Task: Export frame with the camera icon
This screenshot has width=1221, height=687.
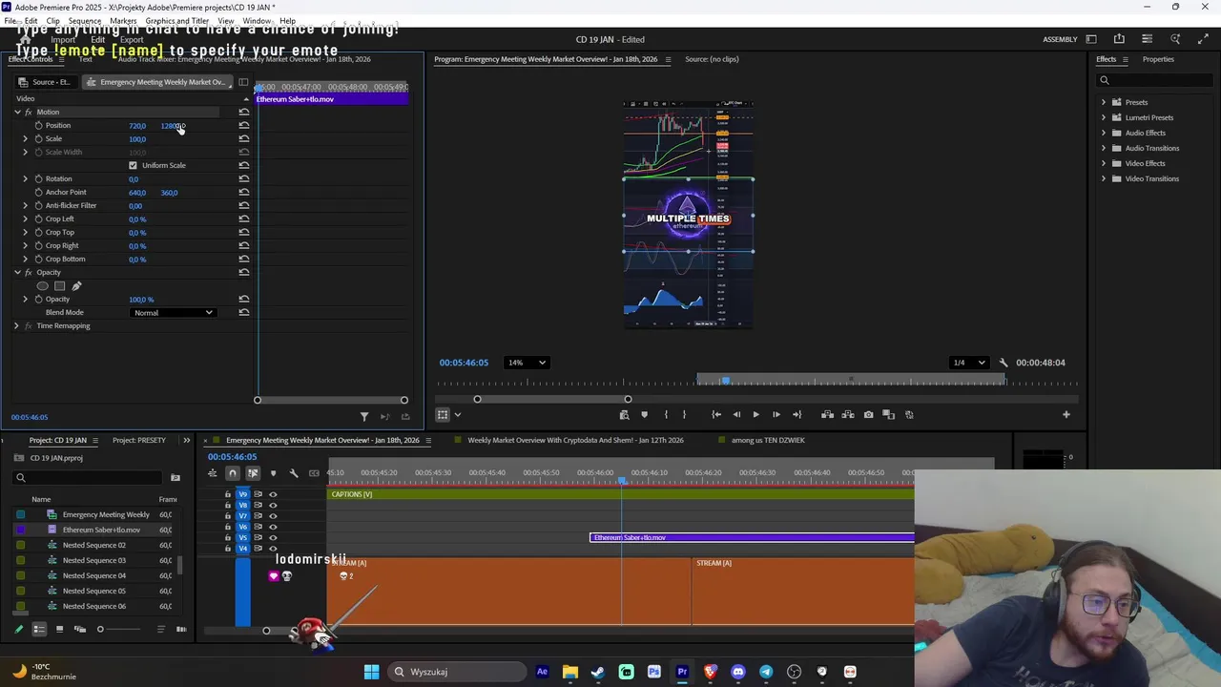Action: click(x=868, y=415)
